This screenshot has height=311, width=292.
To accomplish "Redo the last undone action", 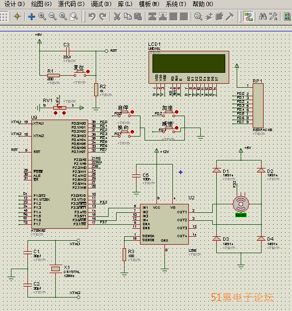I will pyautogui.click(x=103, y=16).
